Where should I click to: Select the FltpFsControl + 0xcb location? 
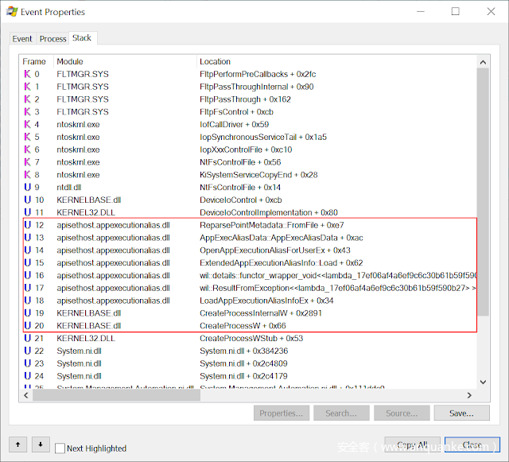237,111
